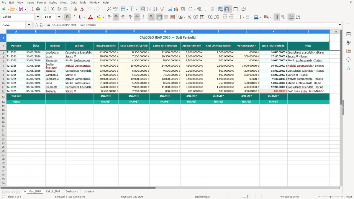354x199 pixels.
Task: Toggle Align Left
Action: coord(109,17)
